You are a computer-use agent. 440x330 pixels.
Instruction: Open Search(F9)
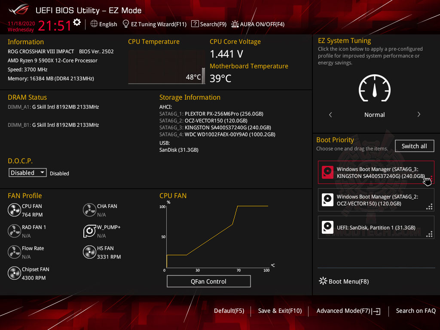pos(213,24)
